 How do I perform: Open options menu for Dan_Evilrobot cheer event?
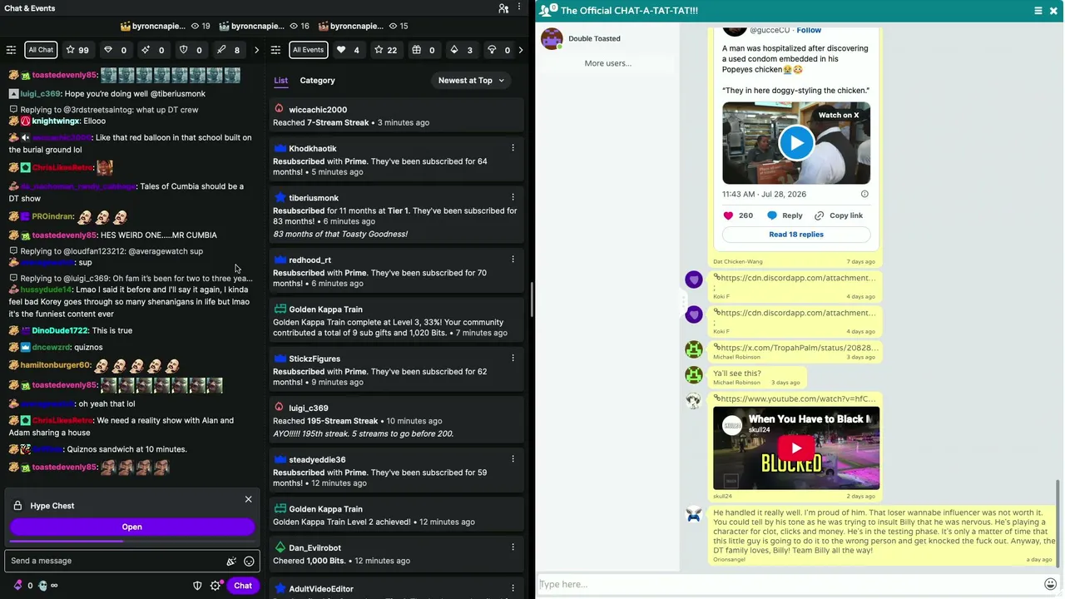coord(513,547)
